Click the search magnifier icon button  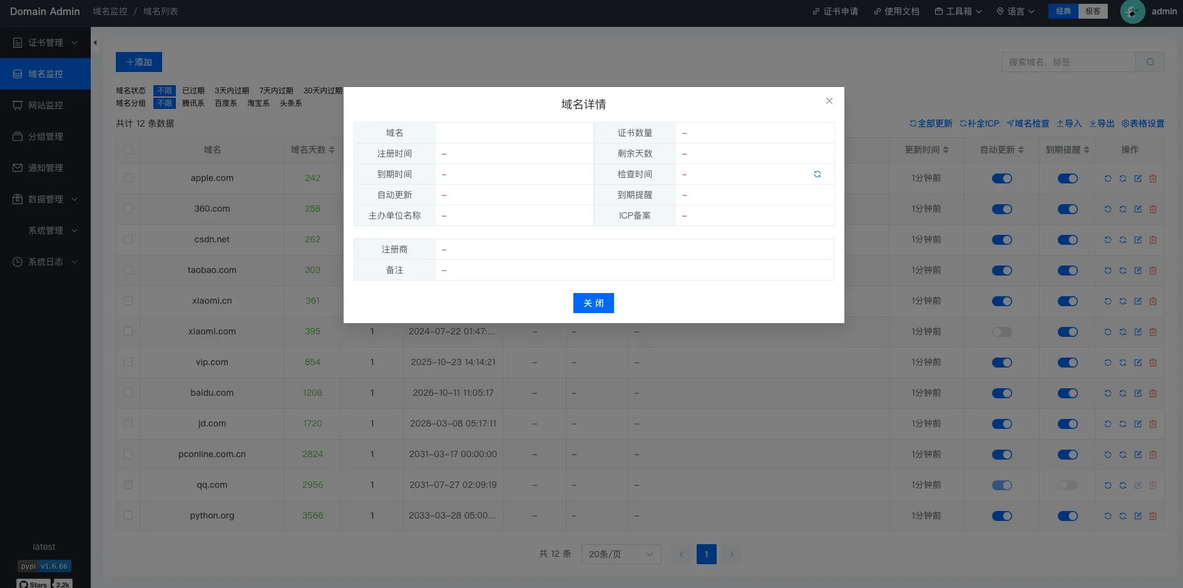click(x=1150, y=62)
